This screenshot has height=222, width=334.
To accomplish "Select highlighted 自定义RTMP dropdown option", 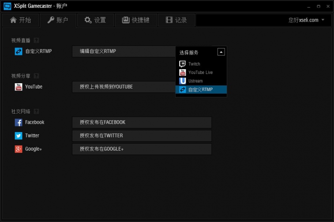I will tap(201, 89).
